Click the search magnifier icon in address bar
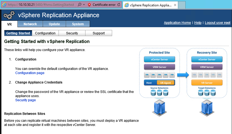This screenshot has width=232, height=134. (x=79, y=5)
